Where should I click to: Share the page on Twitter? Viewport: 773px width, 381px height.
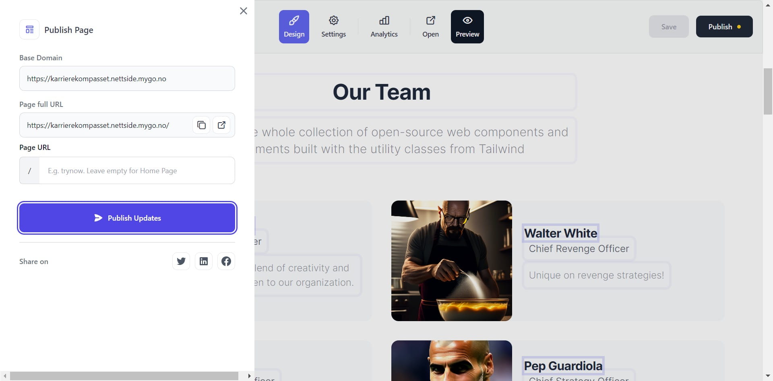[x=181, y=261]
